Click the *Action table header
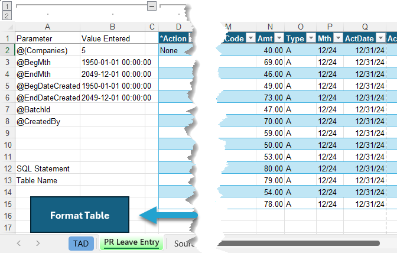This screenshot has width=397, height=253. 174,38
